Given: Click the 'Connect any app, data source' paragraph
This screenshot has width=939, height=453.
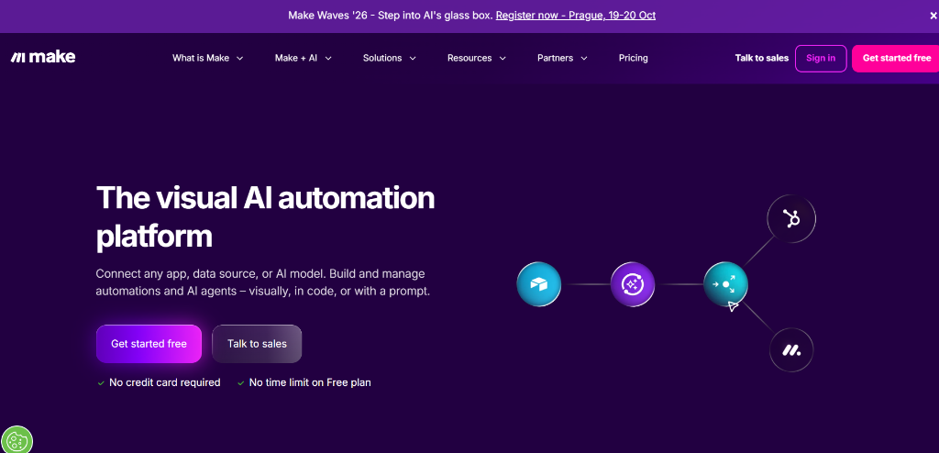Looking at the screenshot, I should pos(263,282).
